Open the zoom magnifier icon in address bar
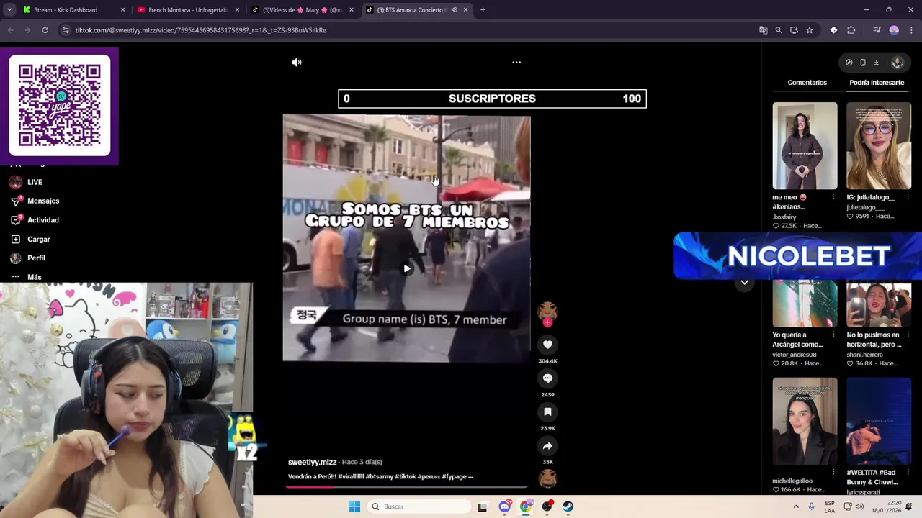 779,30
